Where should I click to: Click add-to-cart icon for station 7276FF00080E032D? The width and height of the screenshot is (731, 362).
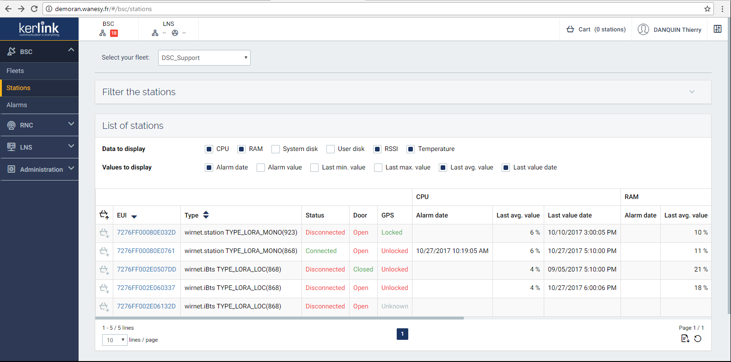104,233
